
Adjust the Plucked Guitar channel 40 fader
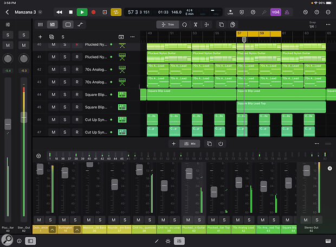(x=189, y=174)
